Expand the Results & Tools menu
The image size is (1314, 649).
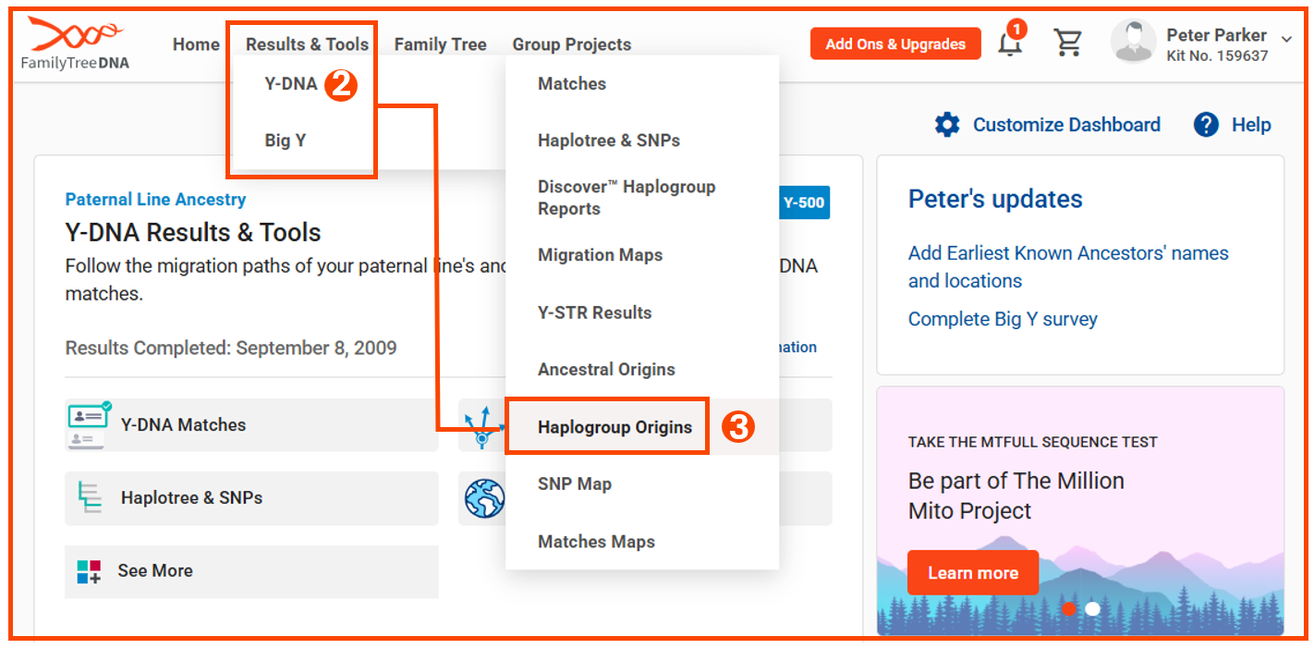coord(305,43)
